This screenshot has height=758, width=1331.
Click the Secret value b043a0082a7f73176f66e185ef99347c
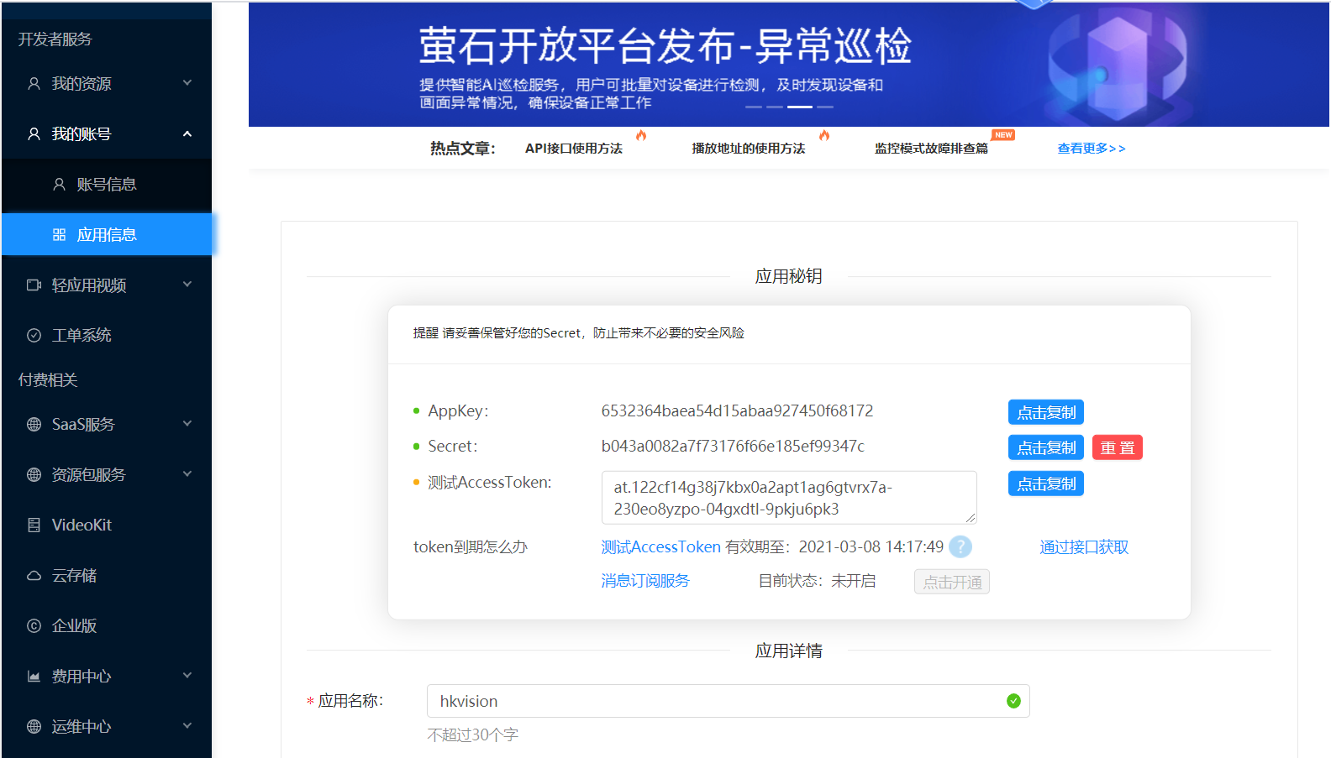click(x=733, y=447)
